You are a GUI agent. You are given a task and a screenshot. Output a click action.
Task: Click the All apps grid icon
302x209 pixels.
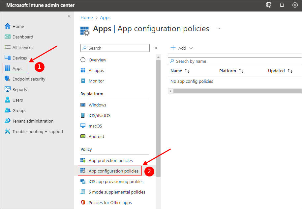(83, 70)
